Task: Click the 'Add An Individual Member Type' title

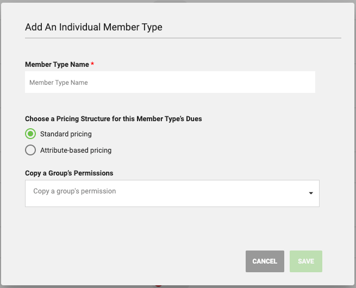Action: (93, 27)
